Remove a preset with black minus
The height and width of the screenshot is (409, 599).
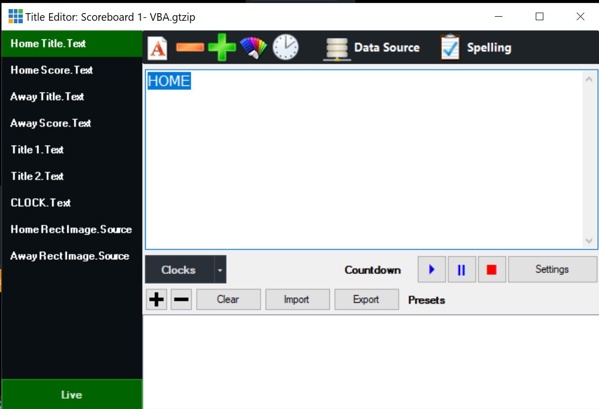pos(181,300)
